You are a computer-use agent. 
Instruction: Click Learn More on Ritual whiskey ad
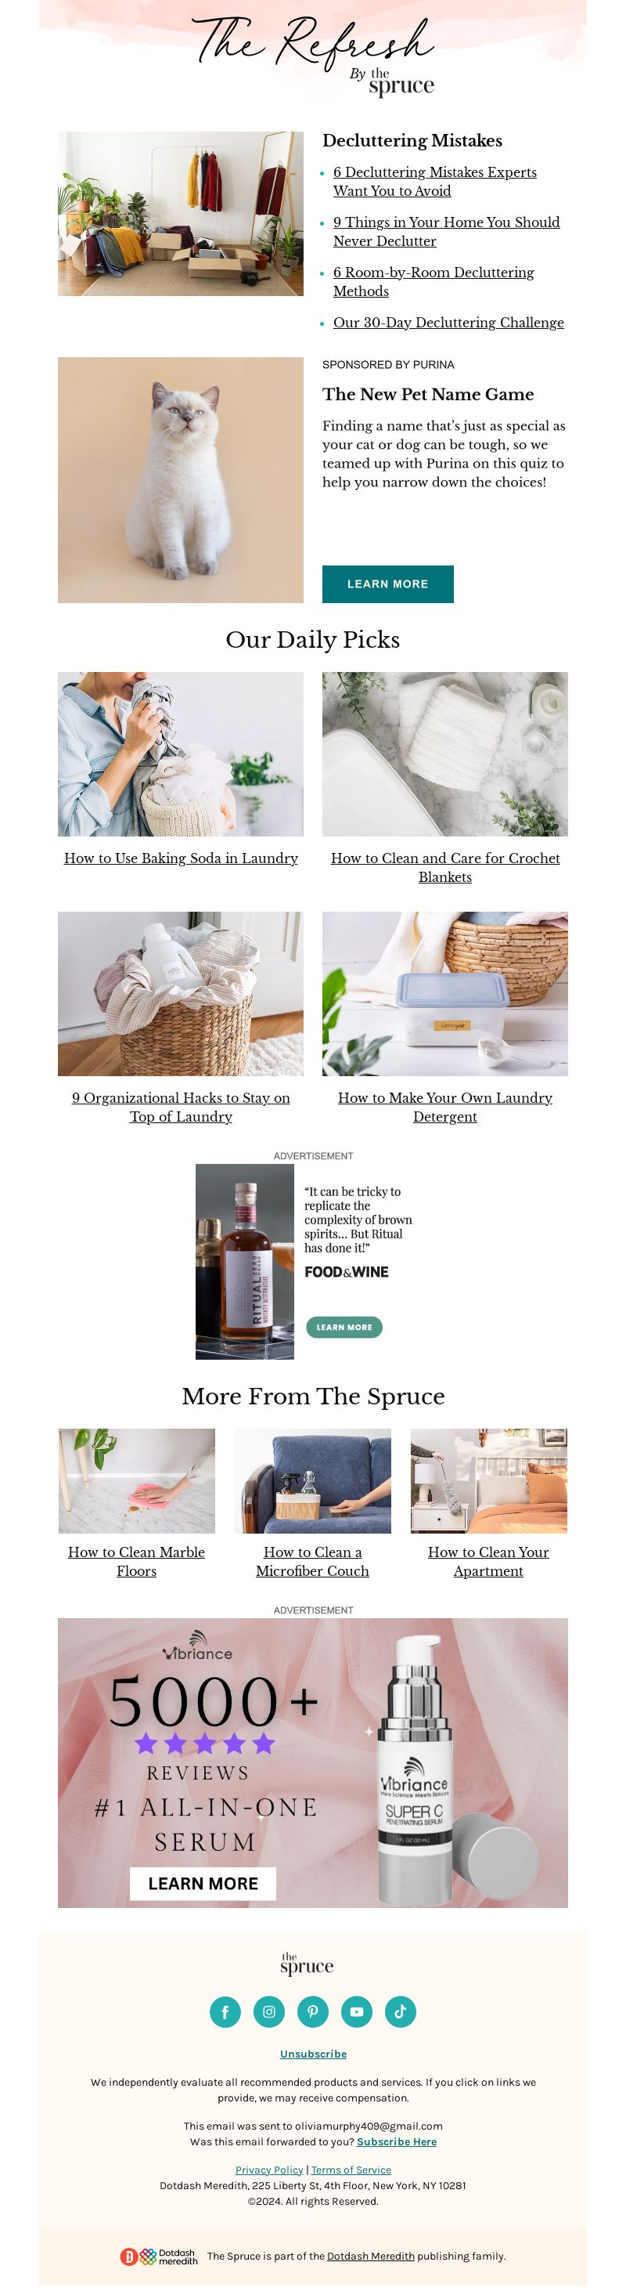(x=344, y=1326)
